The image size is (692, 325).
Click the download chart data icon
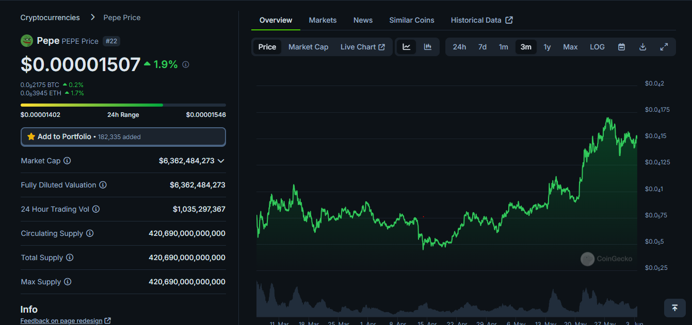(642, 46)
